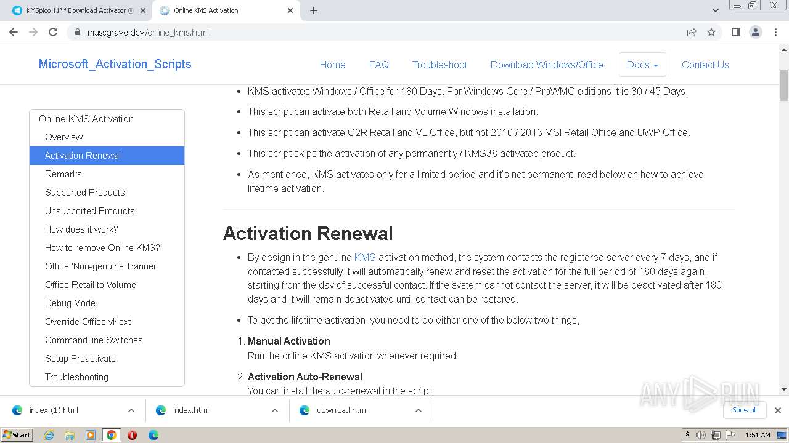Expand the Docs dropdown menu
The width and height of the screenshot is (789, 443).
pos(642,65)
